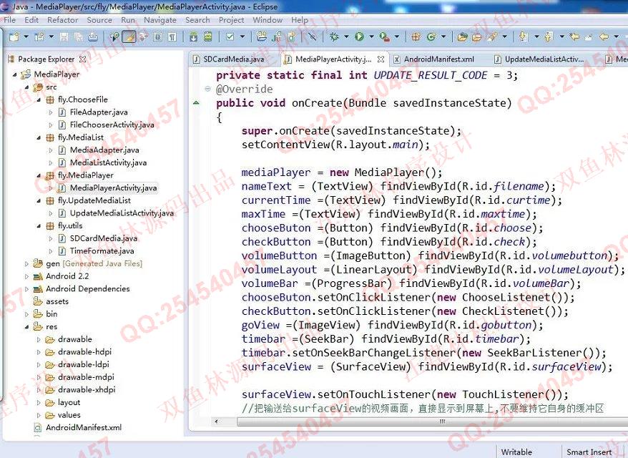The height and width of the screenshot is (458, 628).
Task: Select FileChooserActivity.java in the tree
Action: click(112, 125)
